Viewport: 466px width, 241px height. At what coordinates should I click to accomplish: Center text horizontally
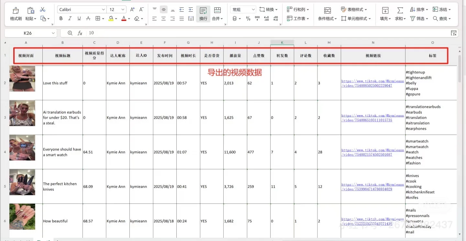click(164, 19)
